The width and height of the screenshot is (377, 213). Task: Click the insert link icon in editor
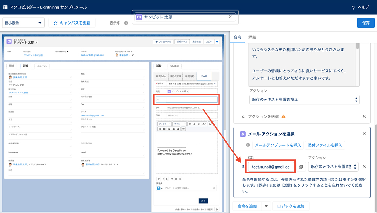tap(184, 129)
